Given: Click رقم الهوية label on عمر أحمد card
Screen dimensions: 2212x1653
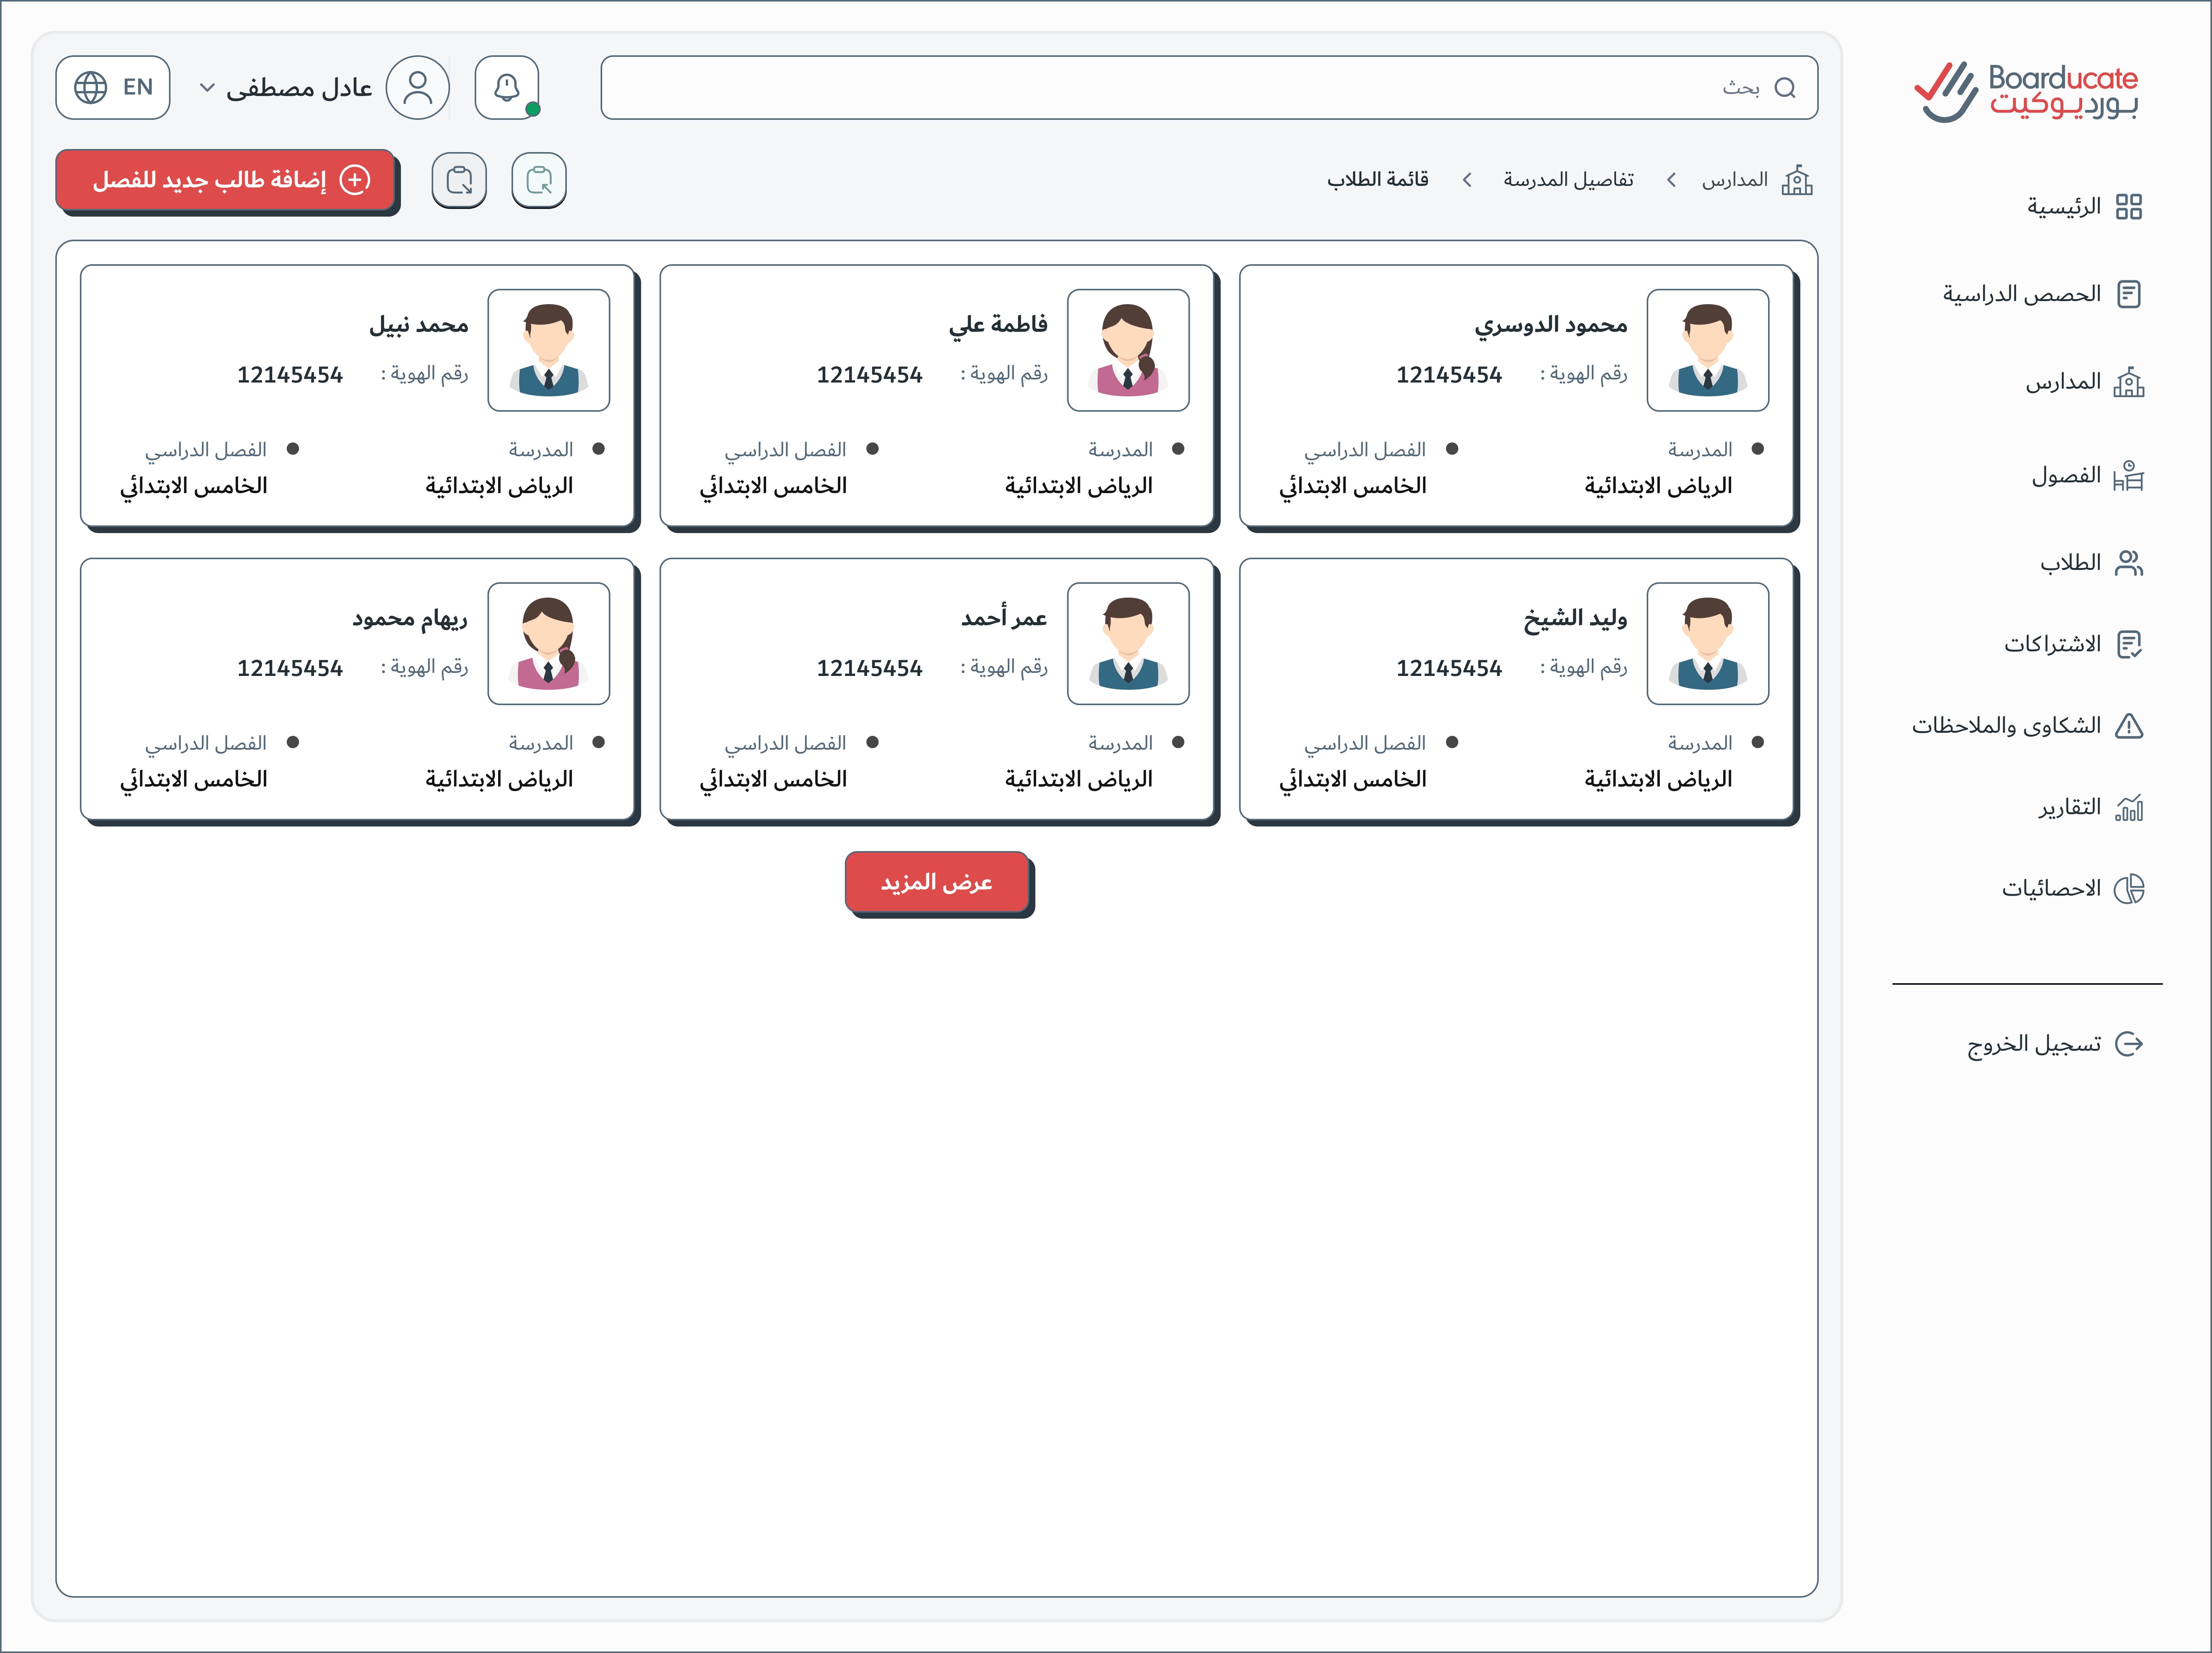Looking at the screenshot, I should click(1004, 668).
